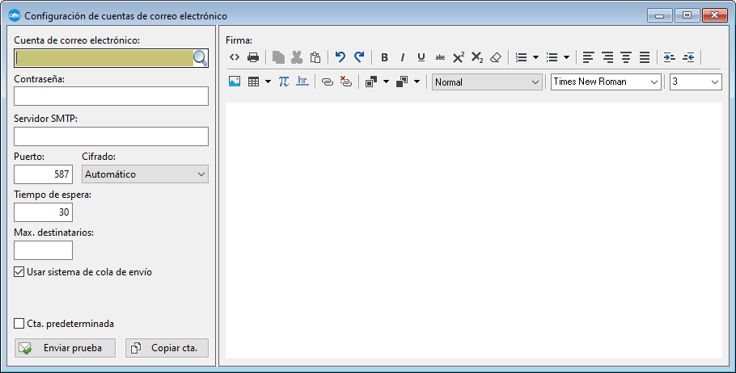Align text left

pos(588,57)
